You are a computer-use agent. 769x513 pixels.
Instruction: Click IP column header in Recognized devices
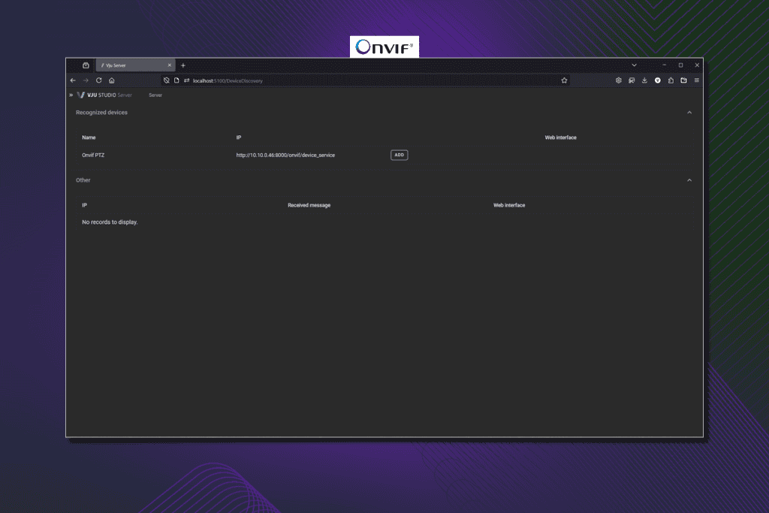[239, 137]
